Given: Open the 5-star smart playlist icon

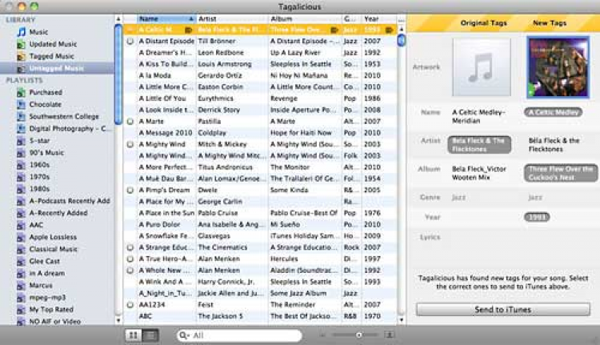Looking at the screenshot, I should 22,141.
